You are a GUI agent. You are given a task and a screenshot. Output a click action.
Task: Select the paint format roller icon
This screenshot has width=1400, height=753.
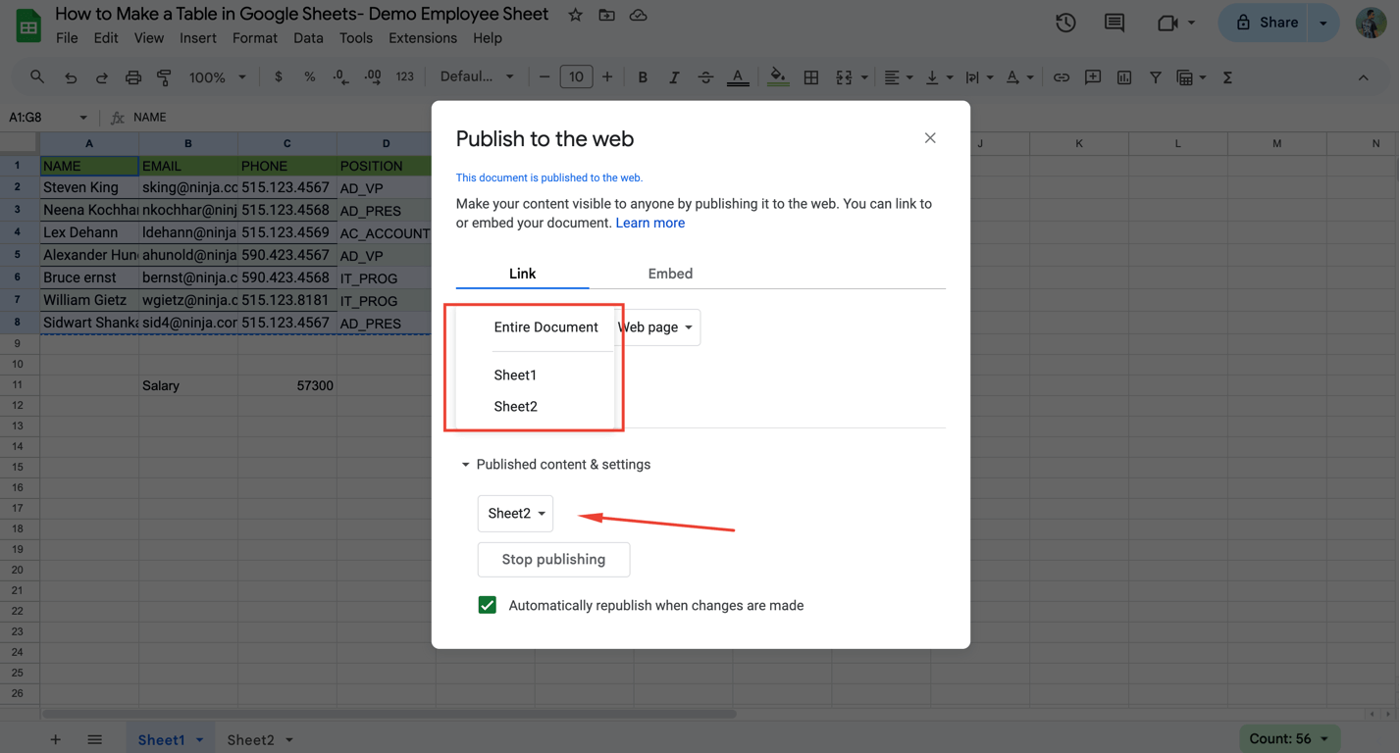(165, 77)
